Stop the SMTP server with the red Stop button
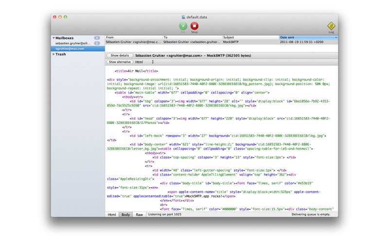 tap(194, 26)
